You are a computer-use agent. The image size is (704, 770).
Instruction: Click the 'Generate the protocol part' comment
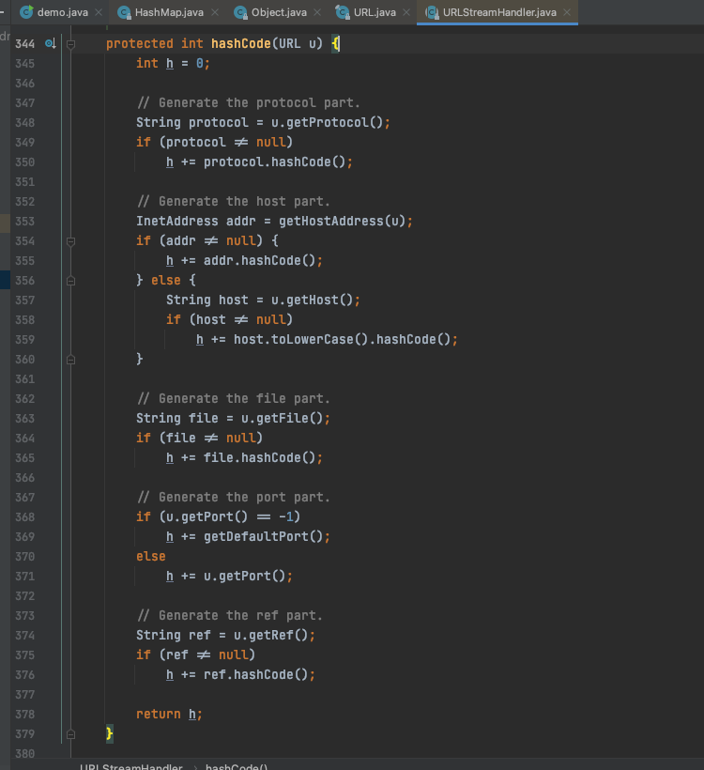[x=249, y=102]
